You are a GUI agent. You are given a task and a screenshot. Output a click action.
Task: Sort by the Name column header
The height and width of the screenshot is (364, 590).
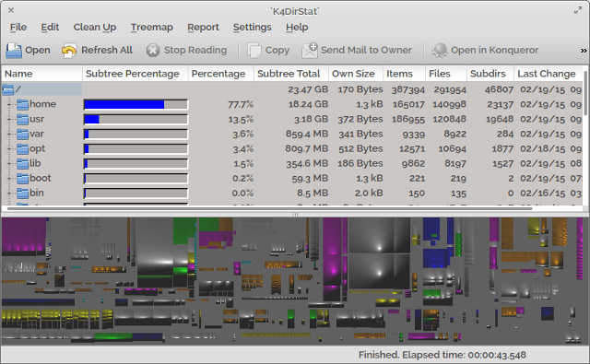tap(41, 74)
